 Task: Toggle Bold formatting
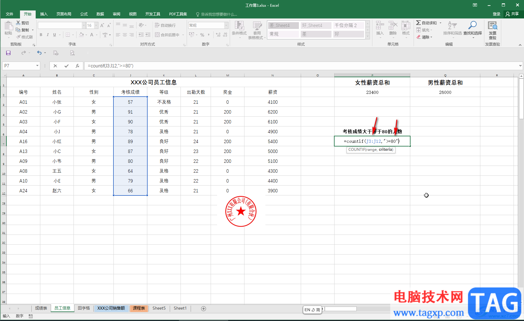point(41,35)
